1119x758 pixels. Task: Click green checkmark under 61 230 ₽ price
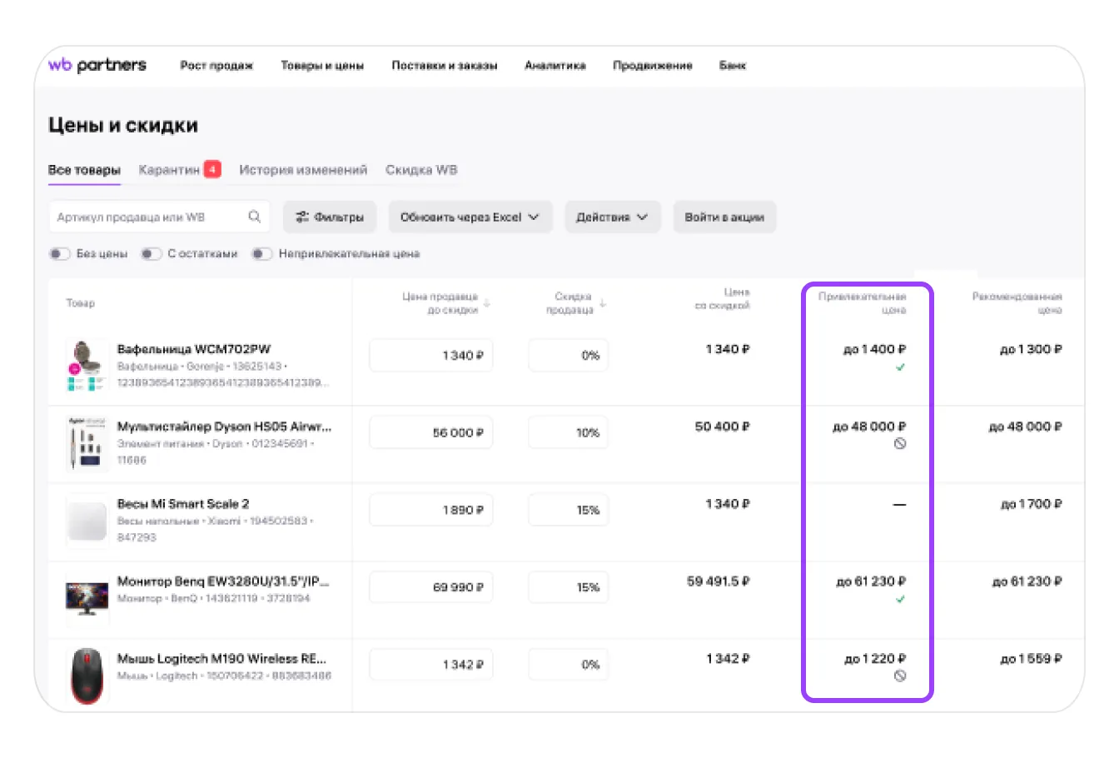900,600
